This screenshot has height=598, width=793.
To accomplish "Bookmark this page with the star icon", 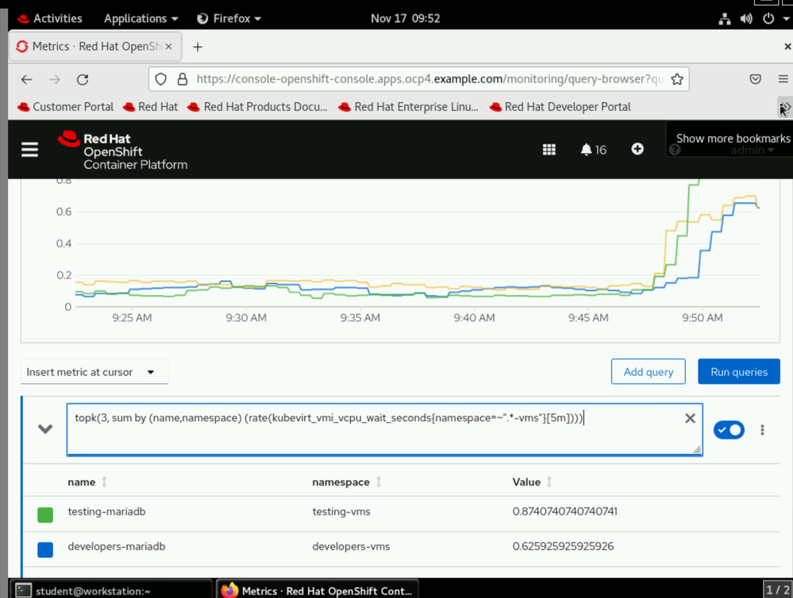I will tap(677, 79).
